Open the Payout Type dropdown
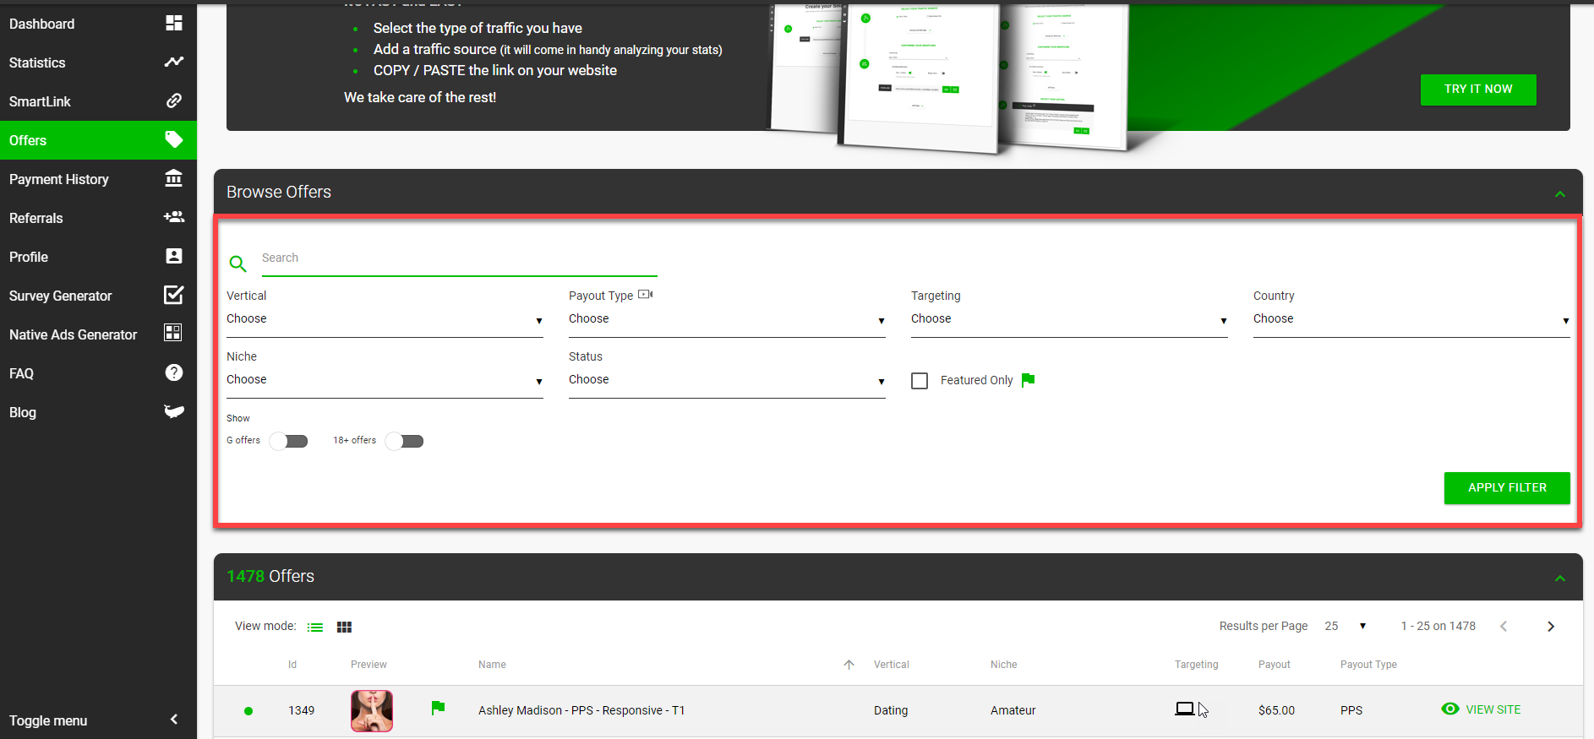Image resolution: width=1594 pixels, height=739 pixels. (x=727, y=319)
